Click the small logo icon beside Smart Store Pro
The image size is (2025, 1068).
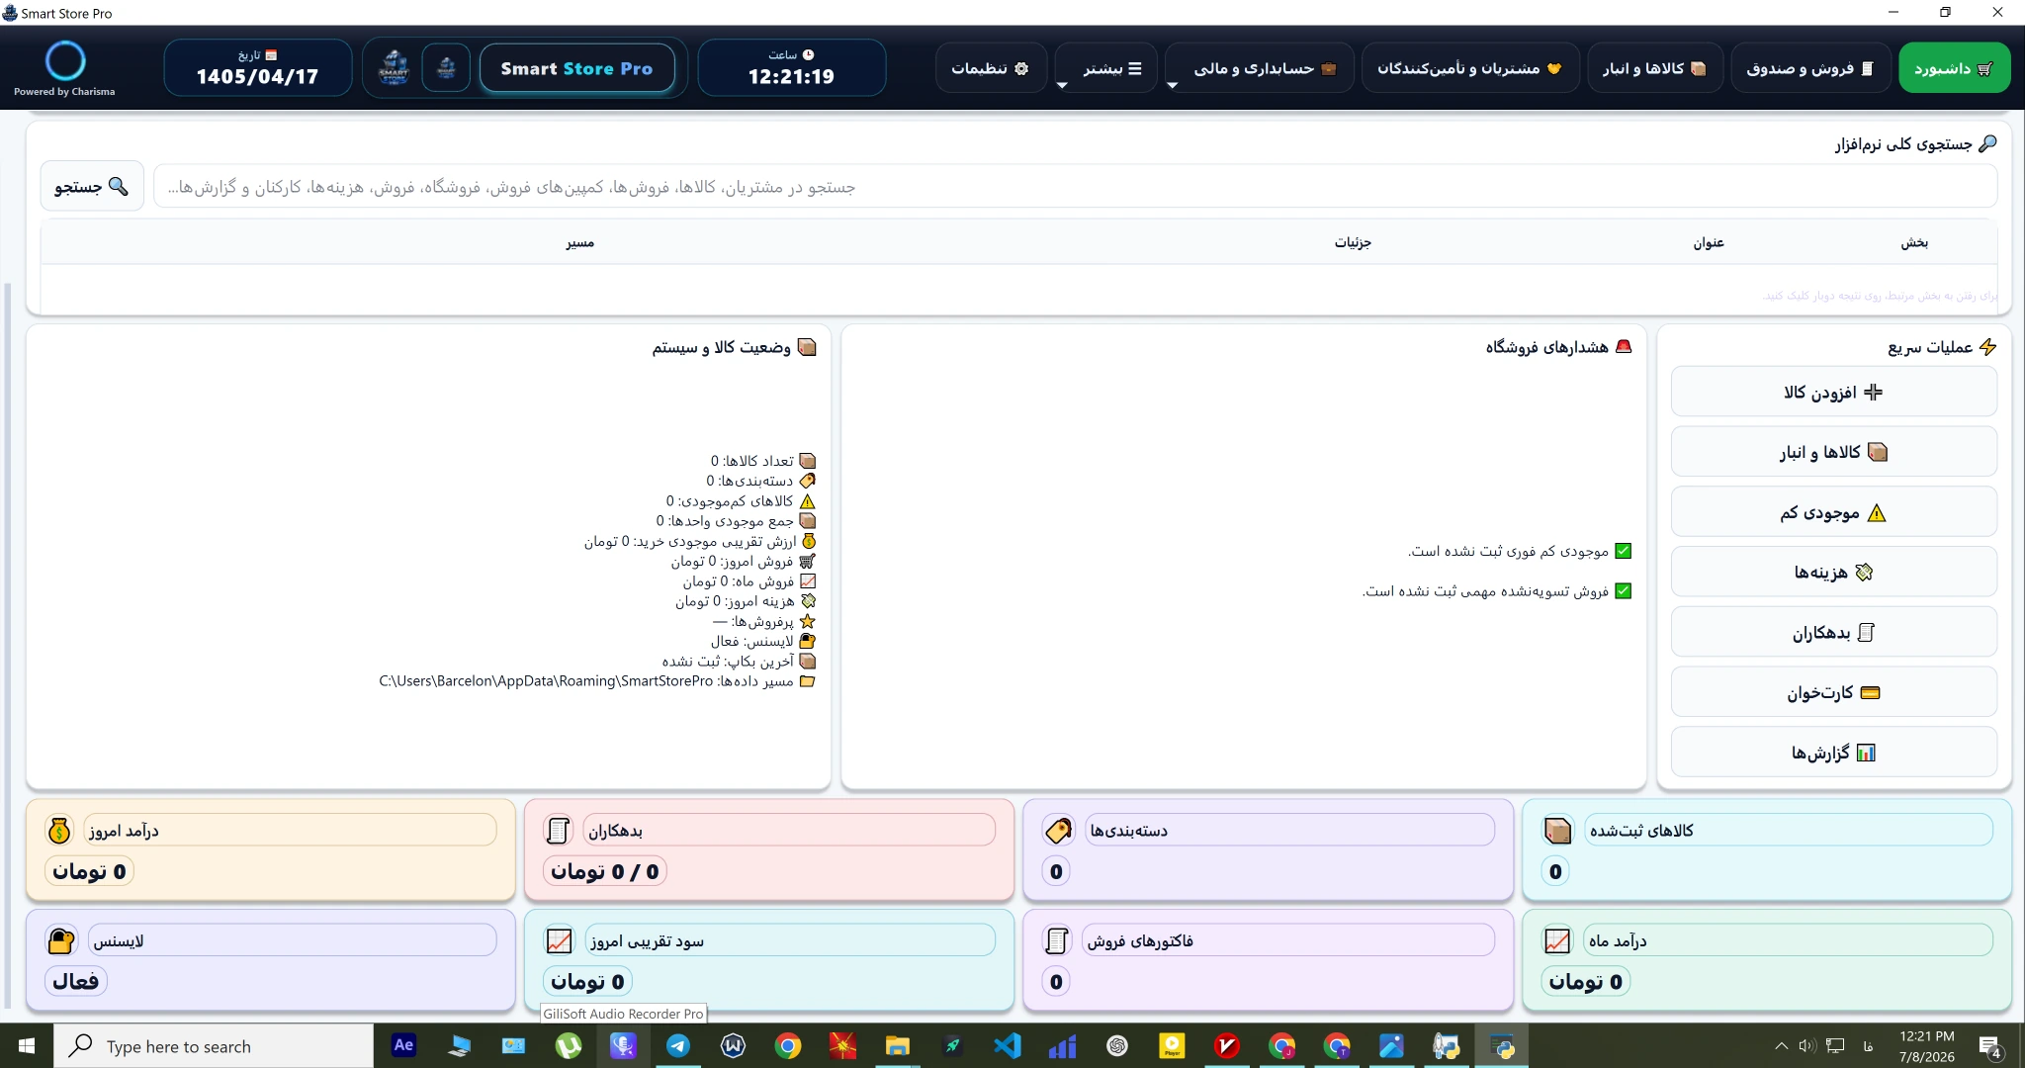click(446, 68)
